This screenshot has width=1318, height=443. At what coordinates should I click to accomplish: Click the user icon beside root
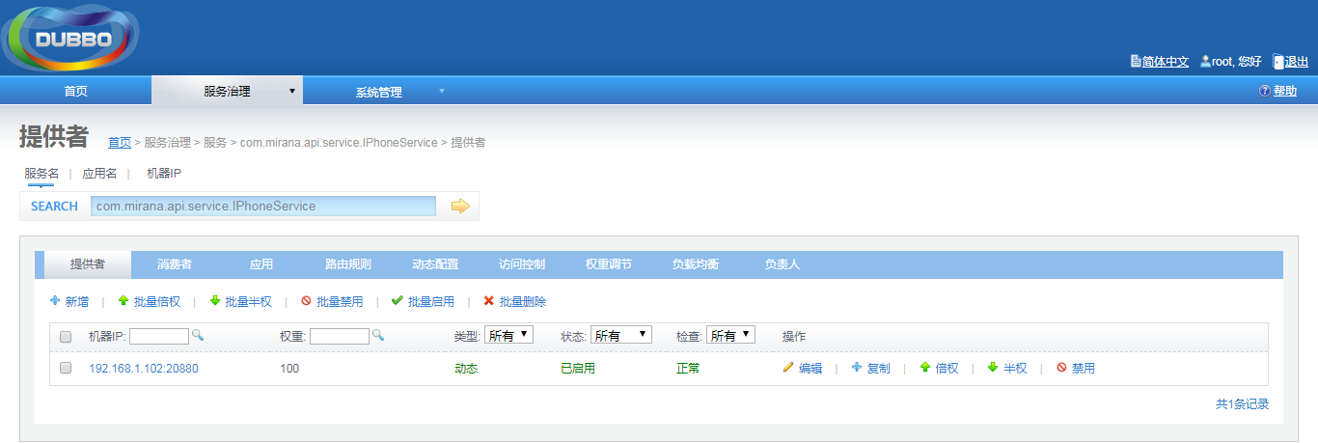click(x=1205, y=61)
